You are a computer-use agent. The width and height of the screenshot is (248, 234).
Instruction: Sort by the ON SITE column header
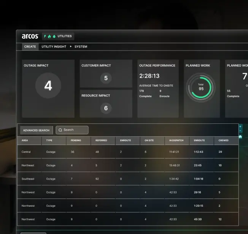(153, 141)
